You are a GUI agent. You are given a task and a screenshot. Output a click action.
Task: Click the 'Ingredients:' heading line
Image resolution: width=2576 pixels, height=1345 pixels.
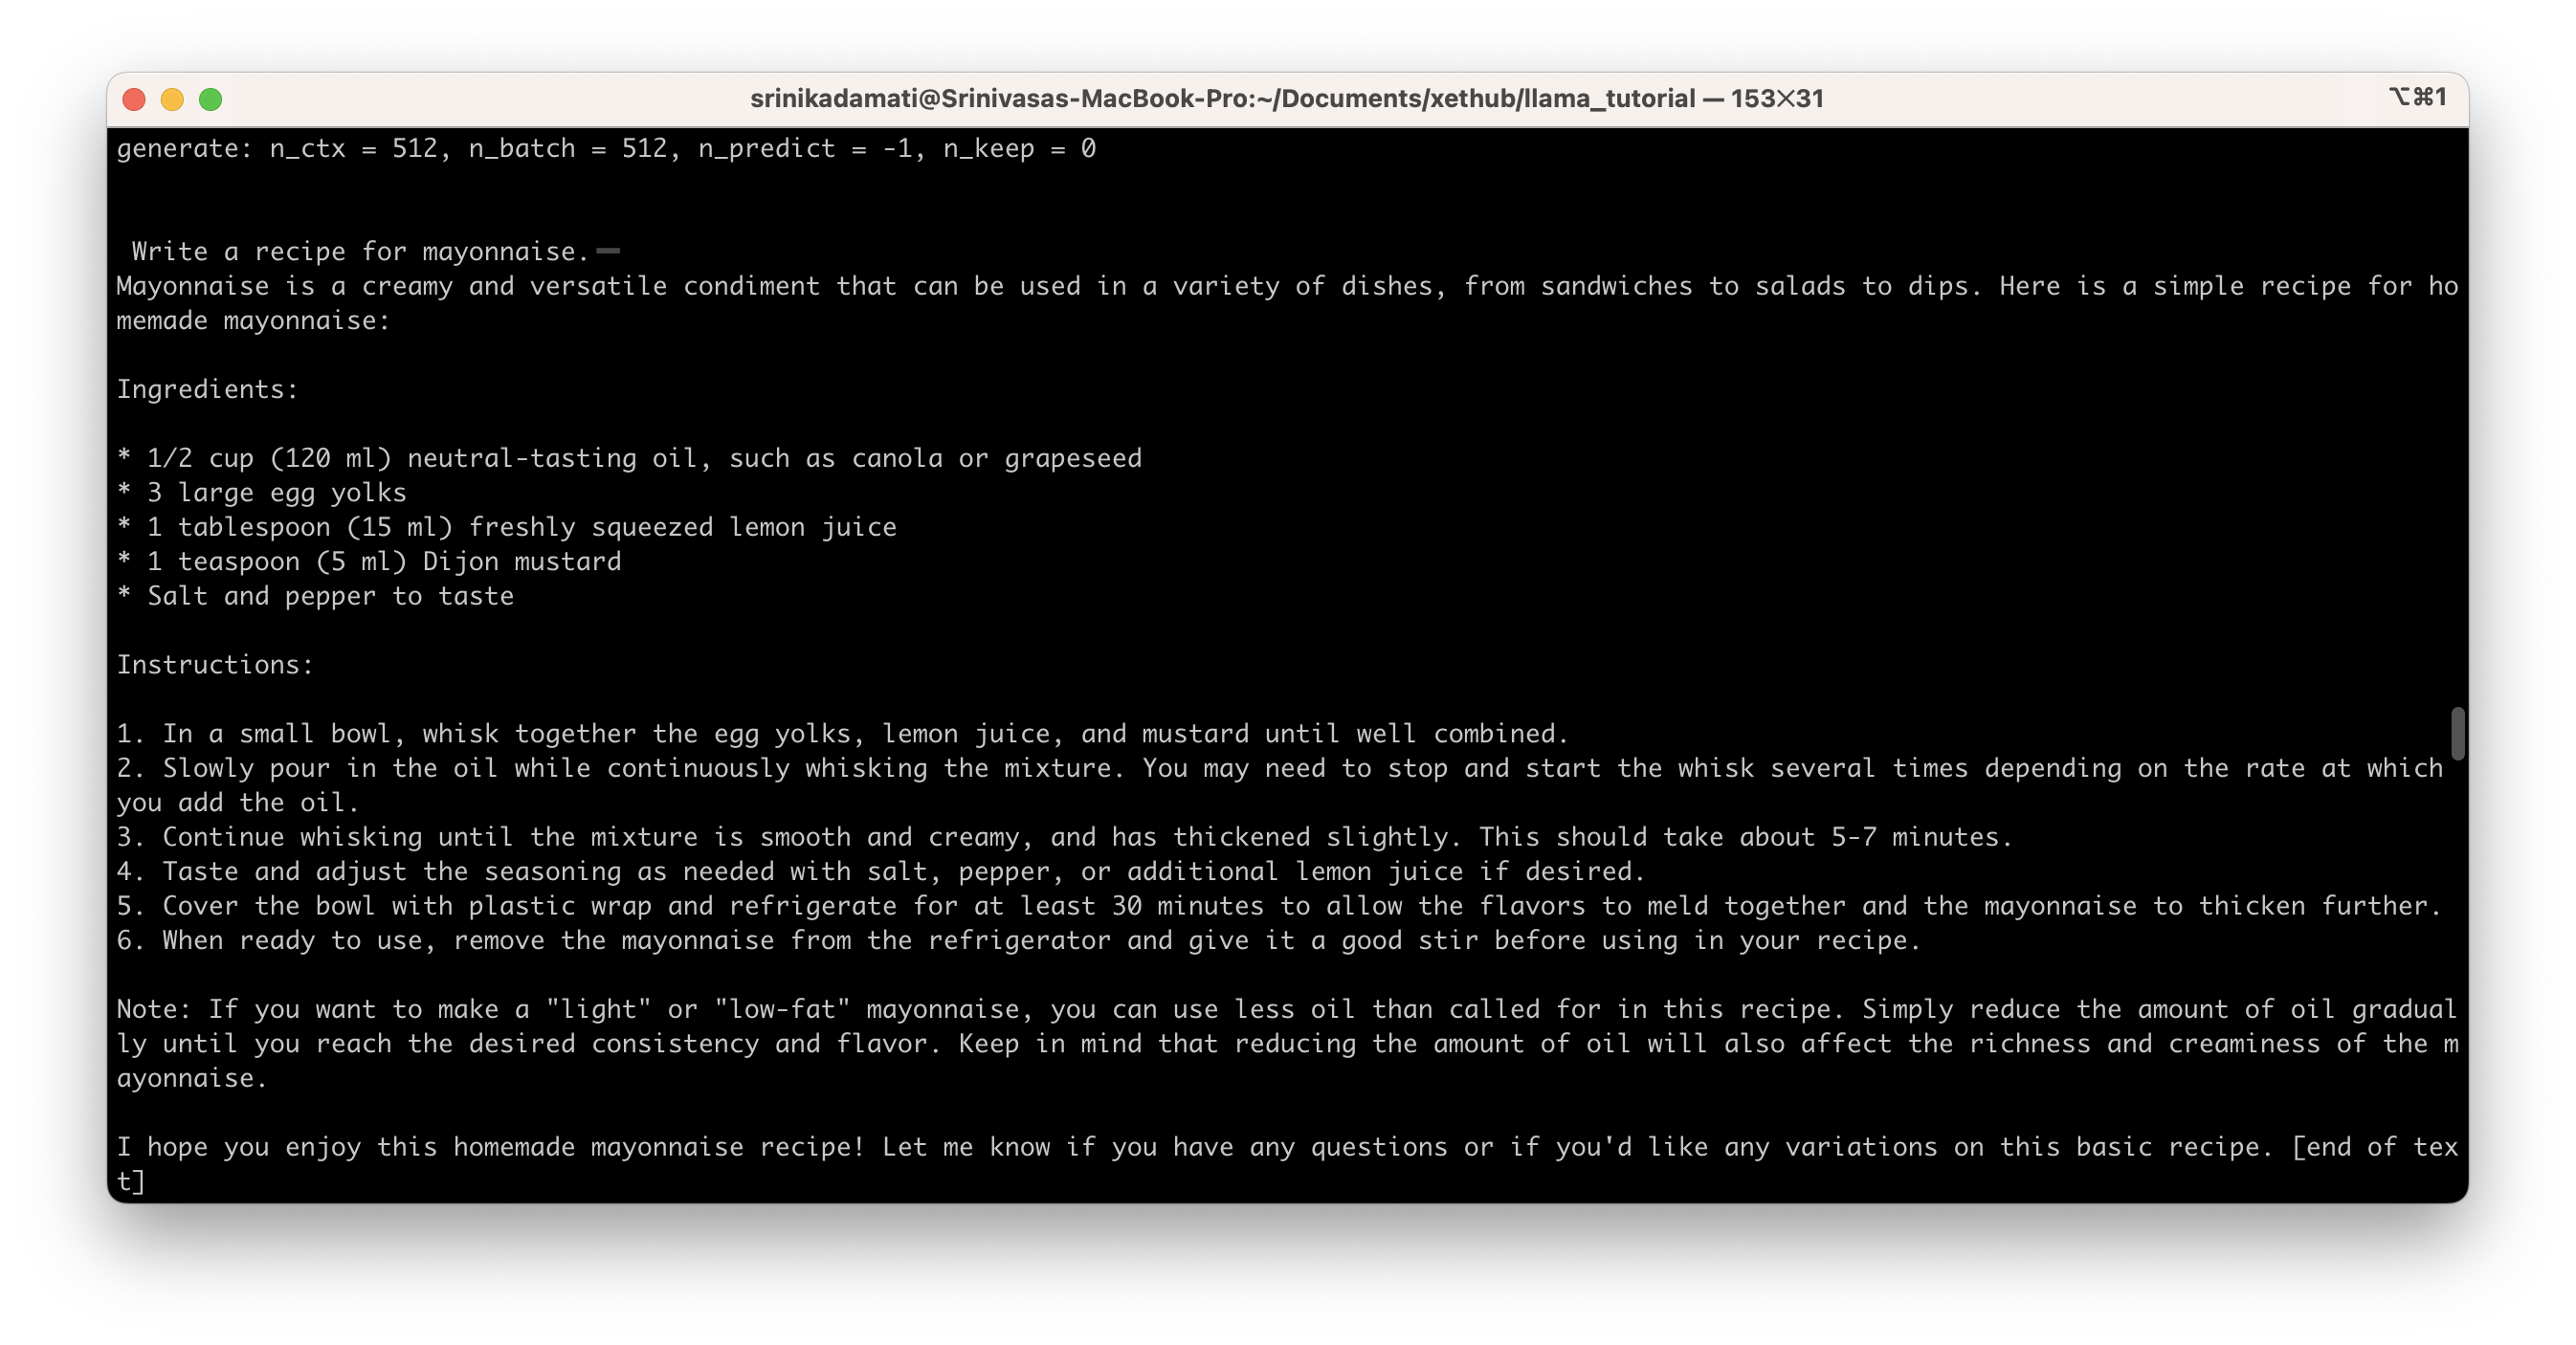(207, 389)
